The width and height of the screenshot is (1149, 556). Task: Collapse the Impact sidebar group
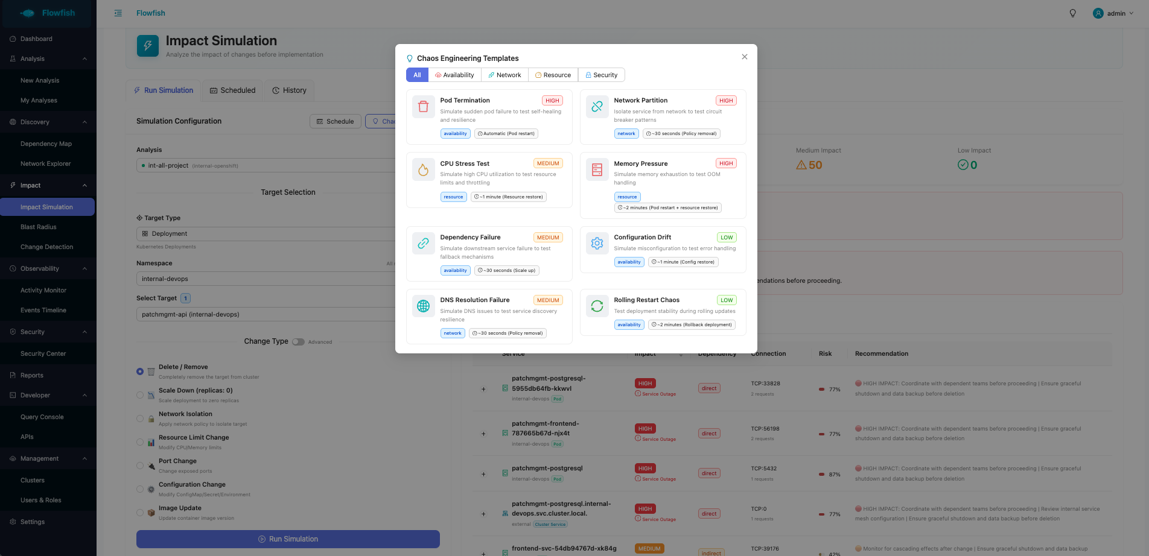coord(84,186)
